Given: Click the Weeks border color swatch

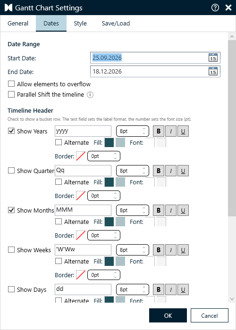Looking at the screenshot, I should click(x=81, y=275).
